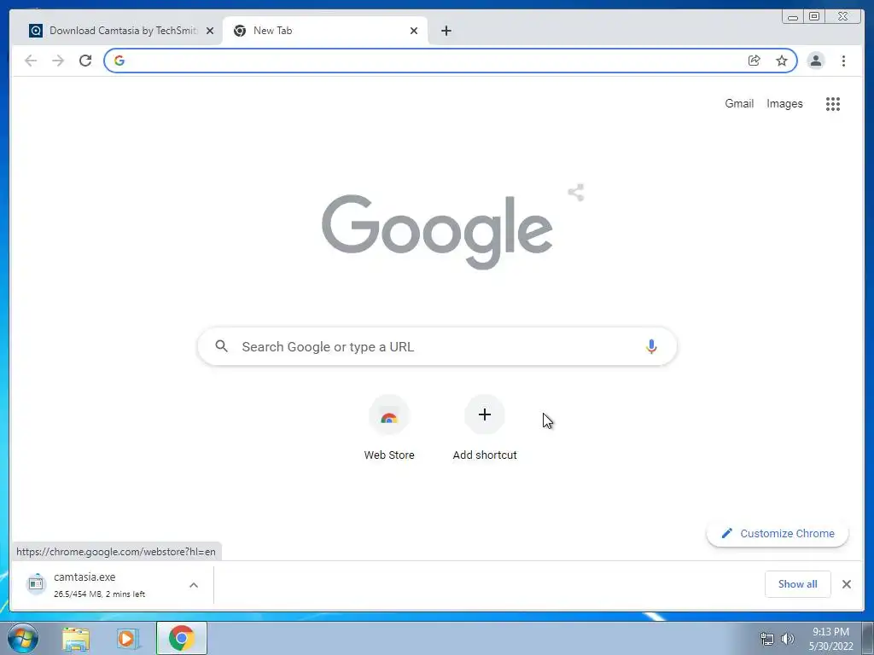Click the Search Google or type a URL box
Screen dimensions: 874x655
(x=437, y=346)
